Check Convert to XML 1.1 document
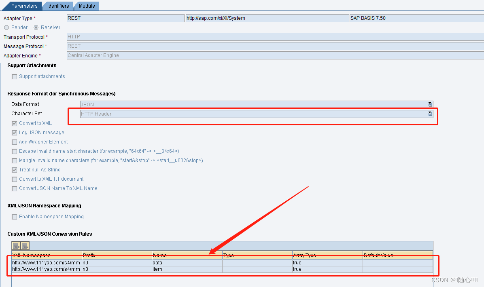The height and width of the screenshot is (287, 484). pyautogui.click(x=14, y=179)
